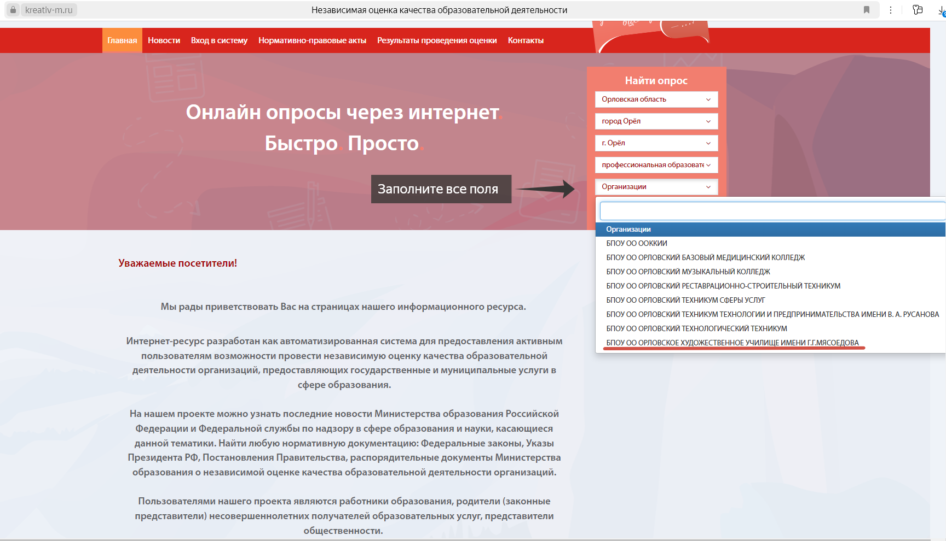Viewport: 946px width, 541px height.
Task: Open the Главная menu tab
Action: click(x=122, y=40)
